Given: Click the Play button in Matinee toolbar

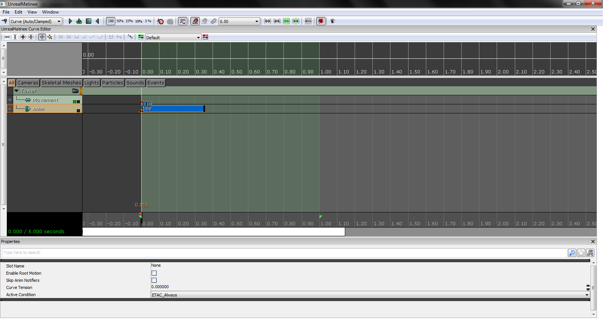Looking at the screenshot, I should 70,21.
